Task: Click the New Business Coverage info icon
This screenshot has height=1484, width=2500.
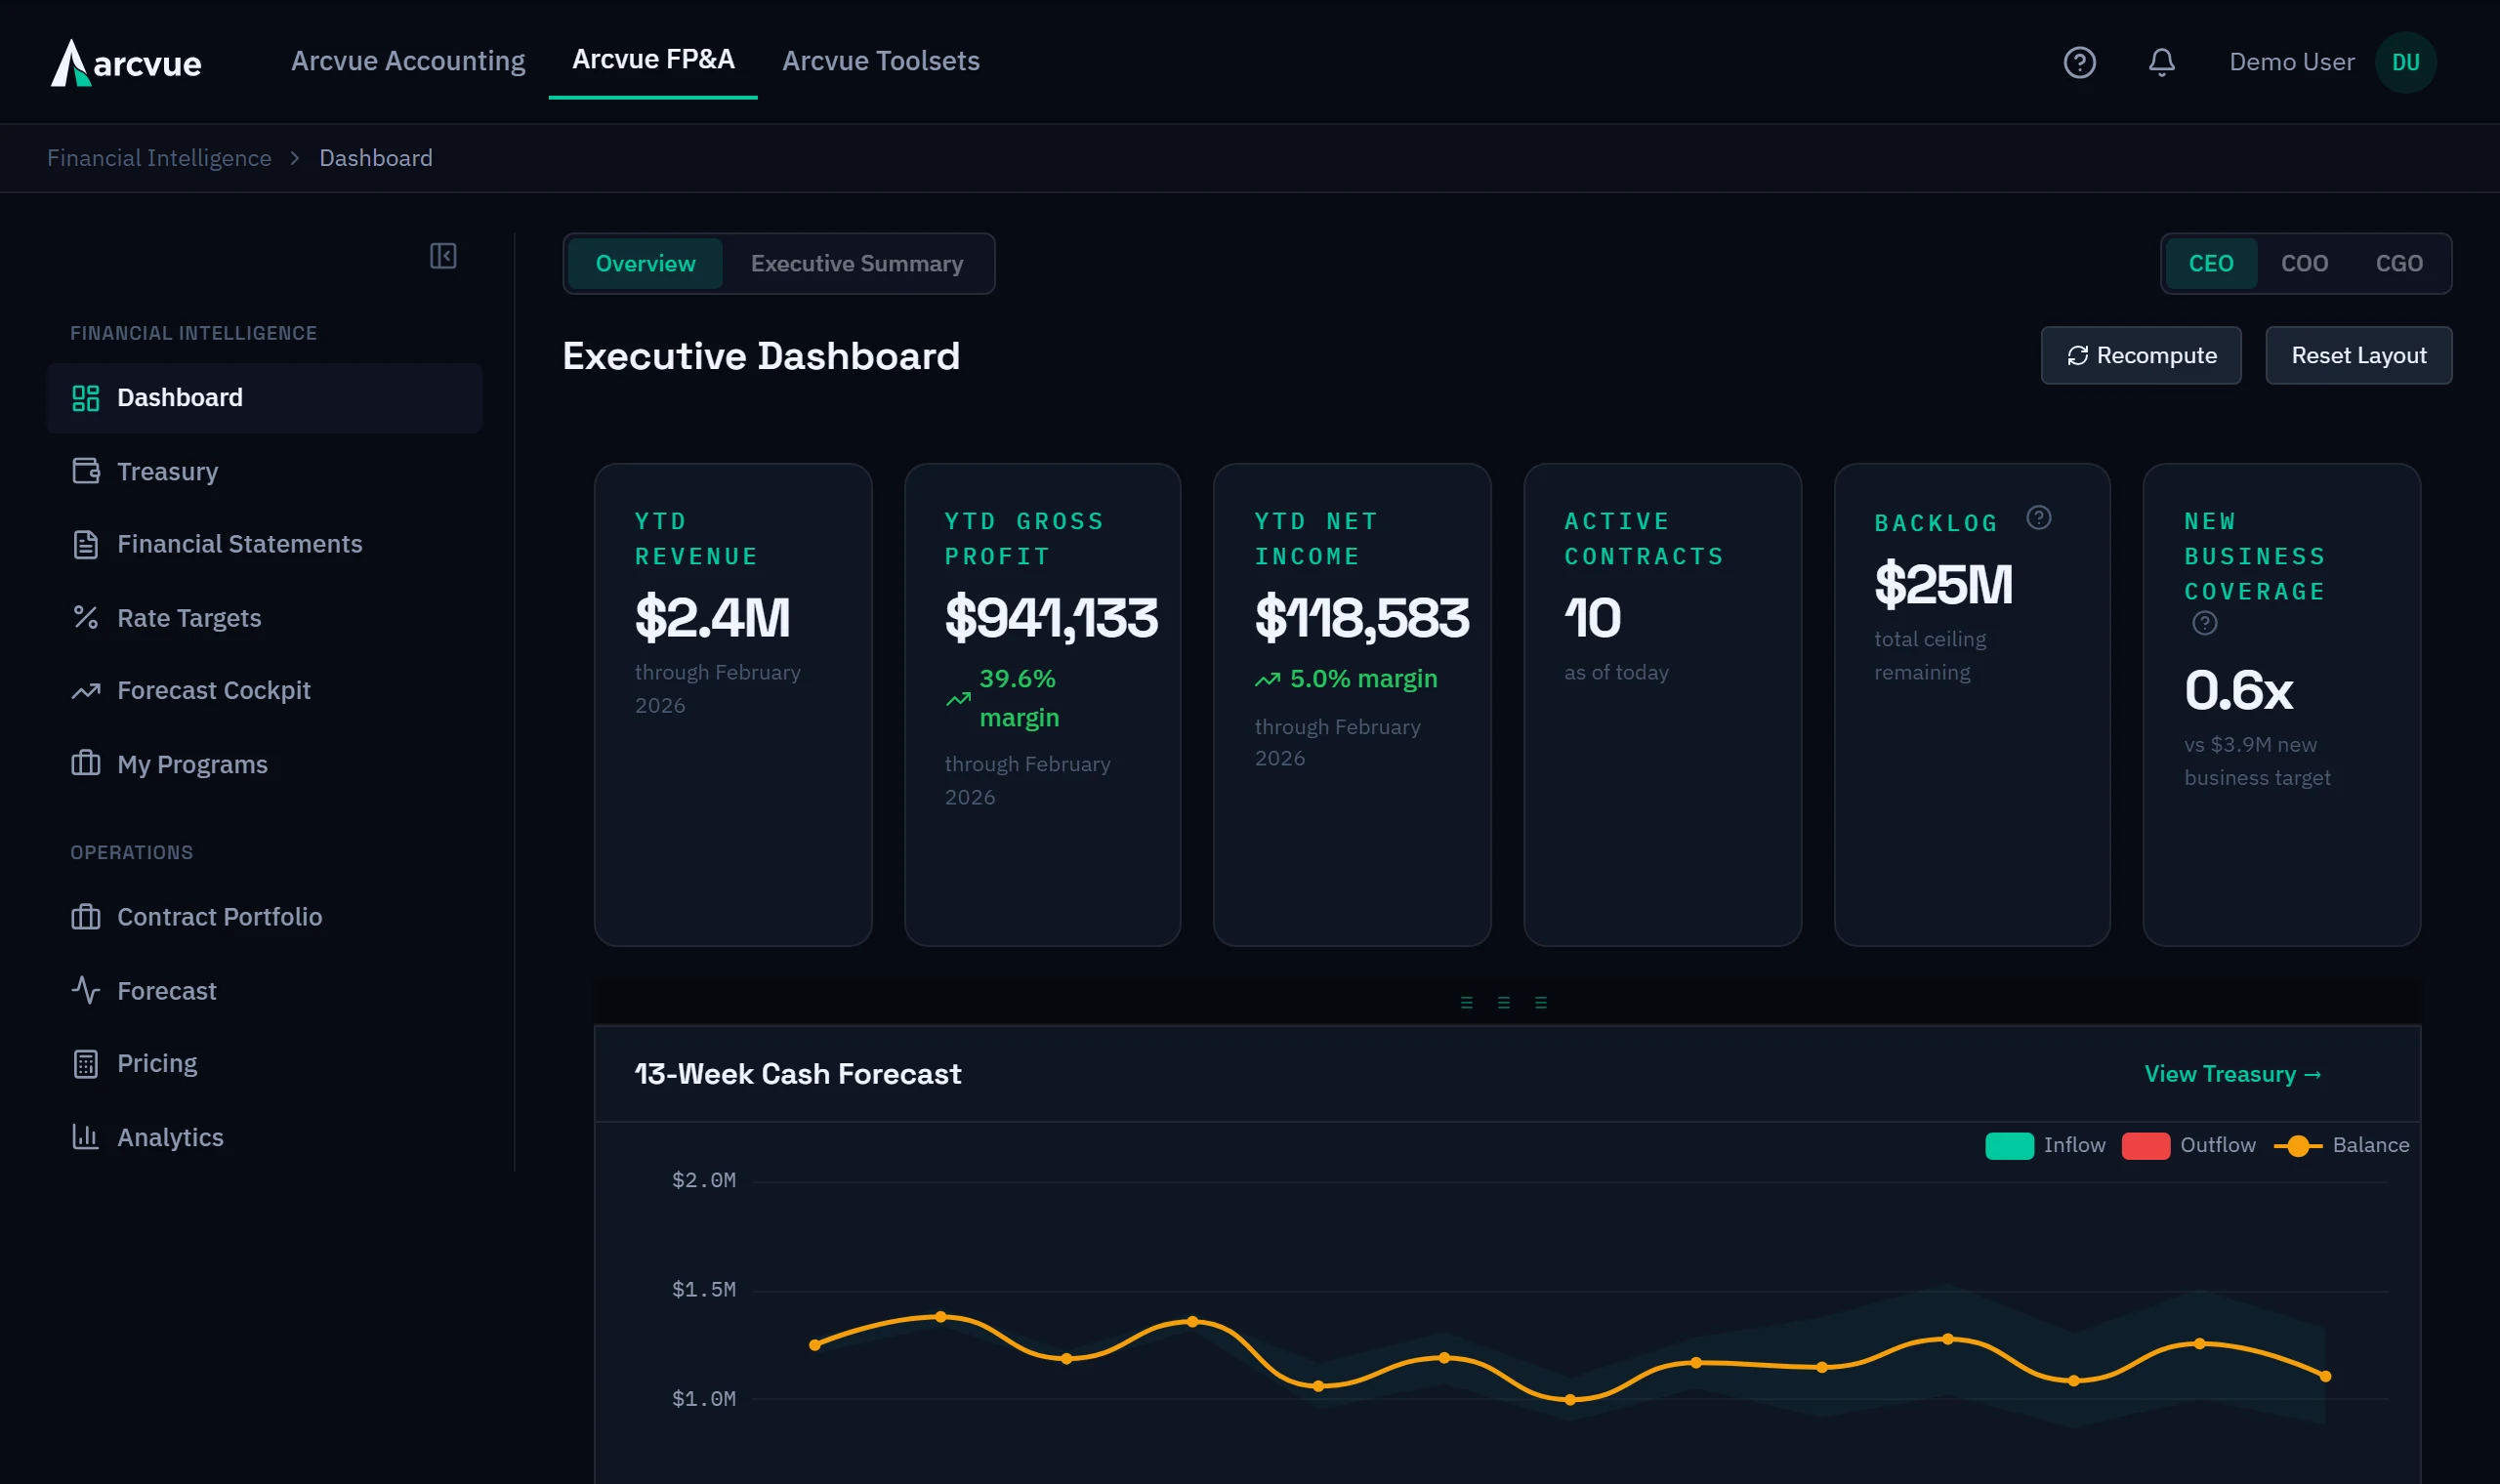Action: [x=2204, y=624]
